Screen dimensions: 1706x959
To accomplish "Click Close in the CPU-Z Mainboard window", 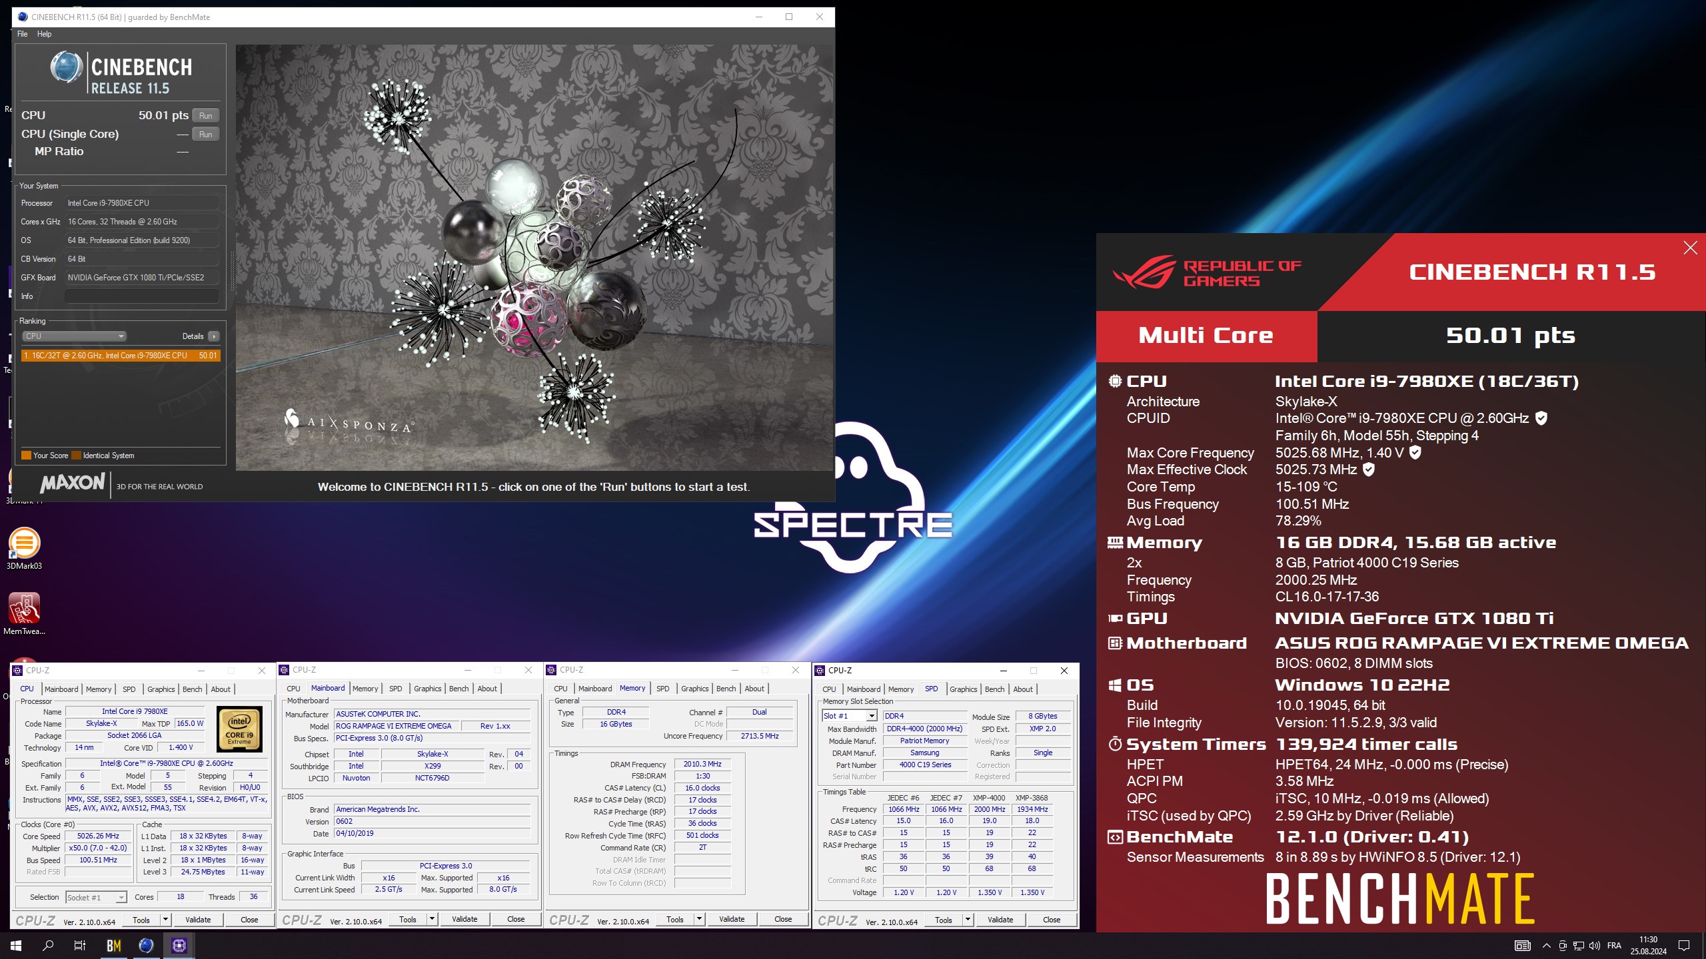I will click(x=516, y=919).
